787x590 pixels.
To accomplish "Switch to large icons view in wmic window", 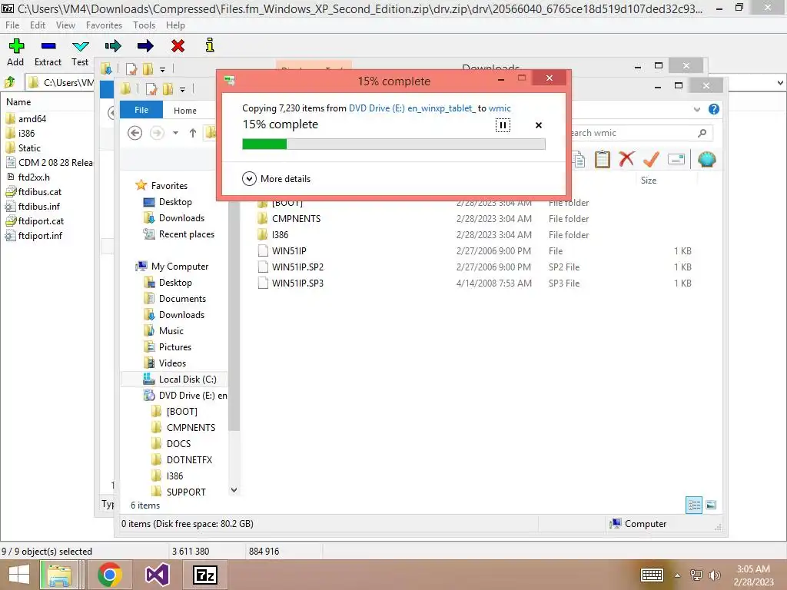I will (711, 505).
